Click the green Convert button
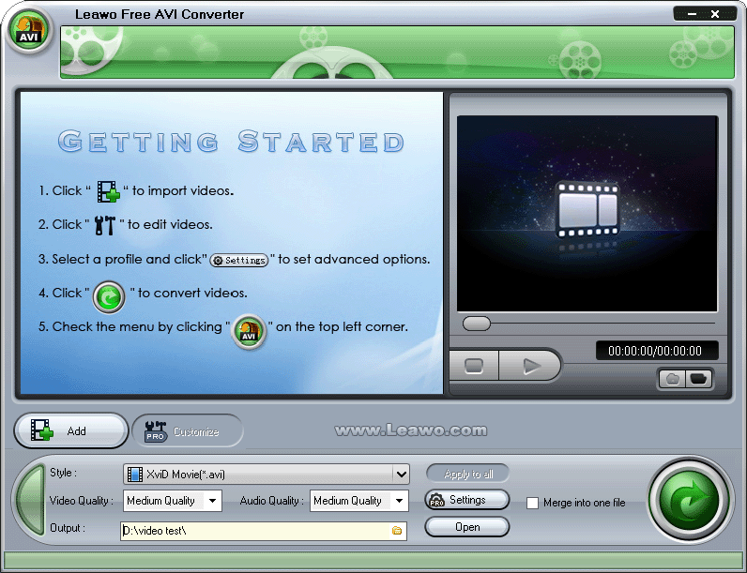 tap(690, 500)
